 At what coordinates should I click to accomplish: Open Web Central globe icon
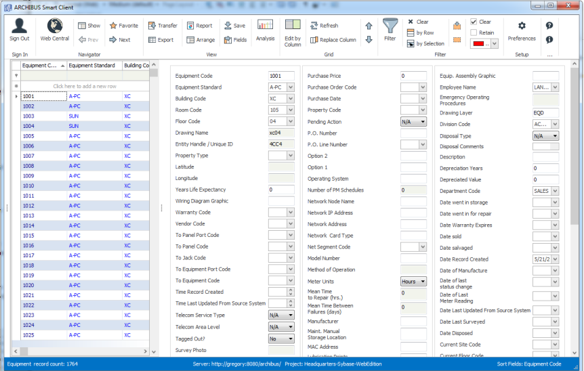pos(55,26)
